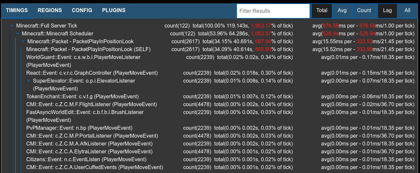Screen dimensions: 420x173
Task: Collapse the Packet - PacketPlayInPositionLook node
Action: 23,41
